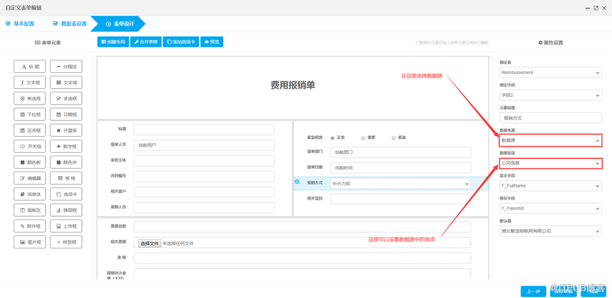Click the 预览 preview button
The width and height of the screenshot is (612, 298).
tap(212, 42)
